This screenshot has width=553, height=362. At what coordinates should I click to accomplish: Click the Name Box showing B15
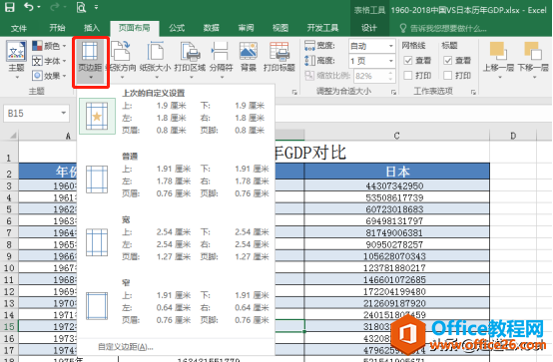pos(32,113)
